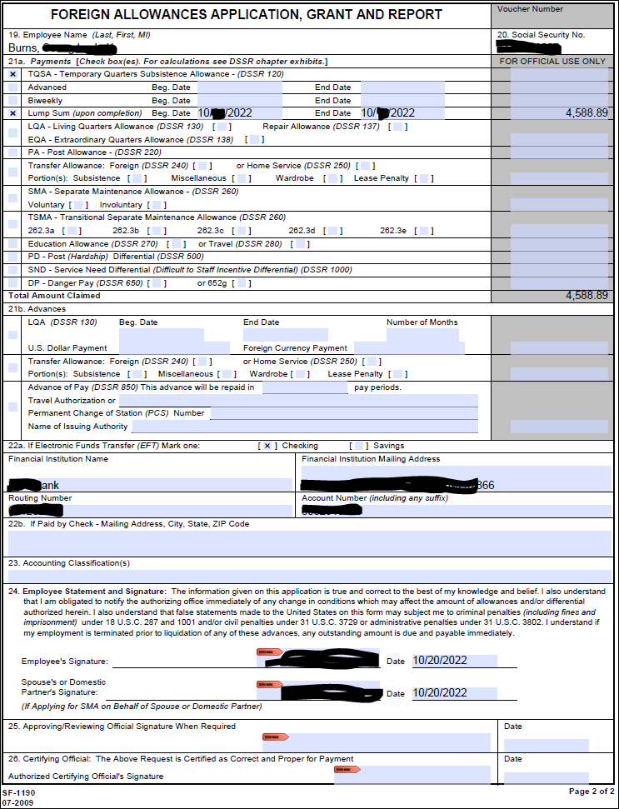Check the Travel (DSSR 280) box
The height and width of the screenshot is (809, 619).
point(300,244)
